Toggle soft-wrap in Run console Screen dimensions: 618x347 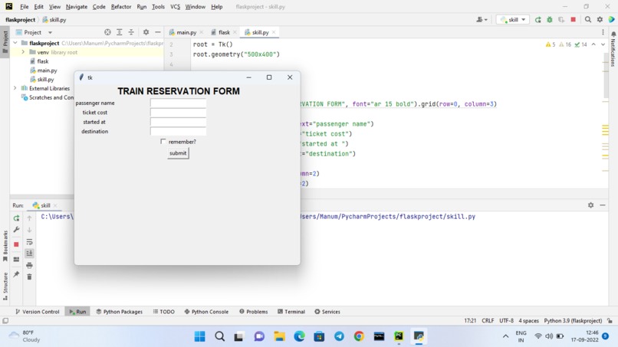(29, 242)
